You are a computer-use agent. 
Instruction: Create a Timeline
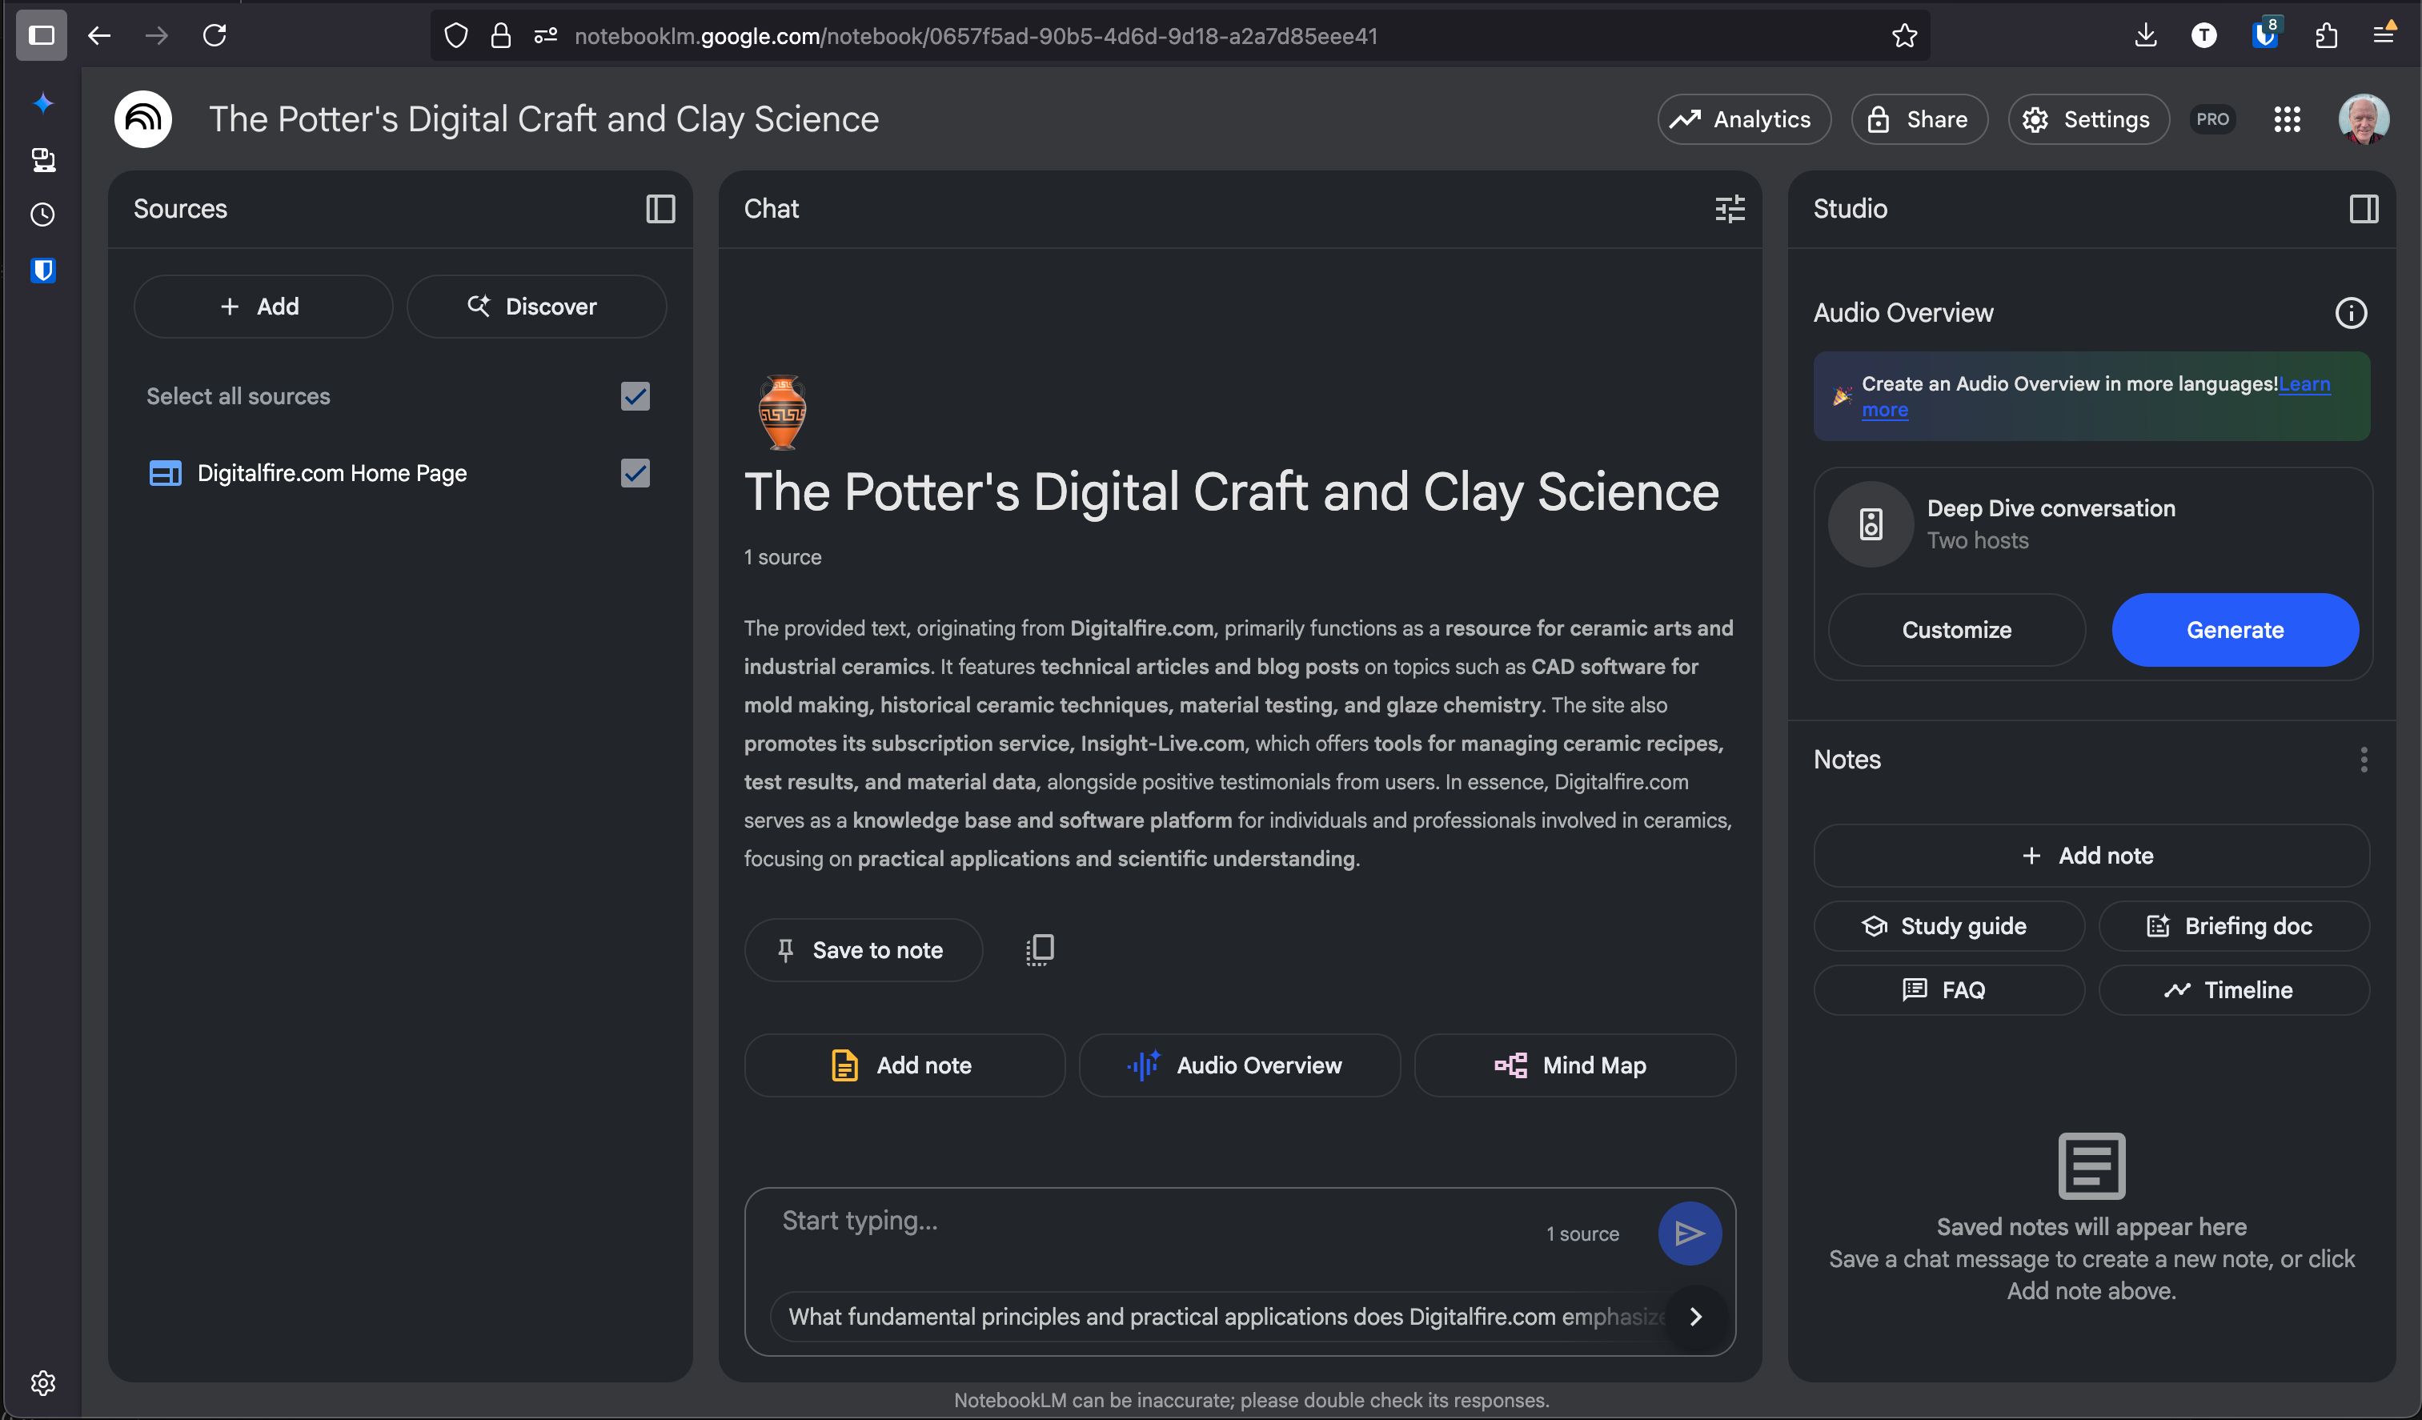(2234, 990)
